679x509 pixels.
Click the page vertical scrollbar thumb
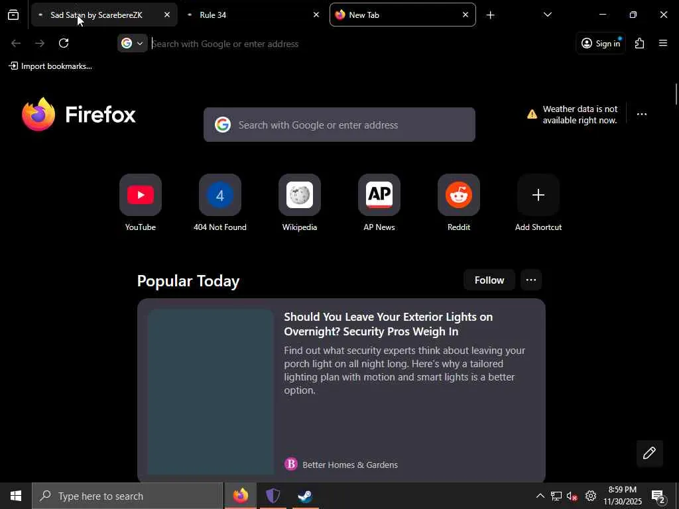coord(676,94)
